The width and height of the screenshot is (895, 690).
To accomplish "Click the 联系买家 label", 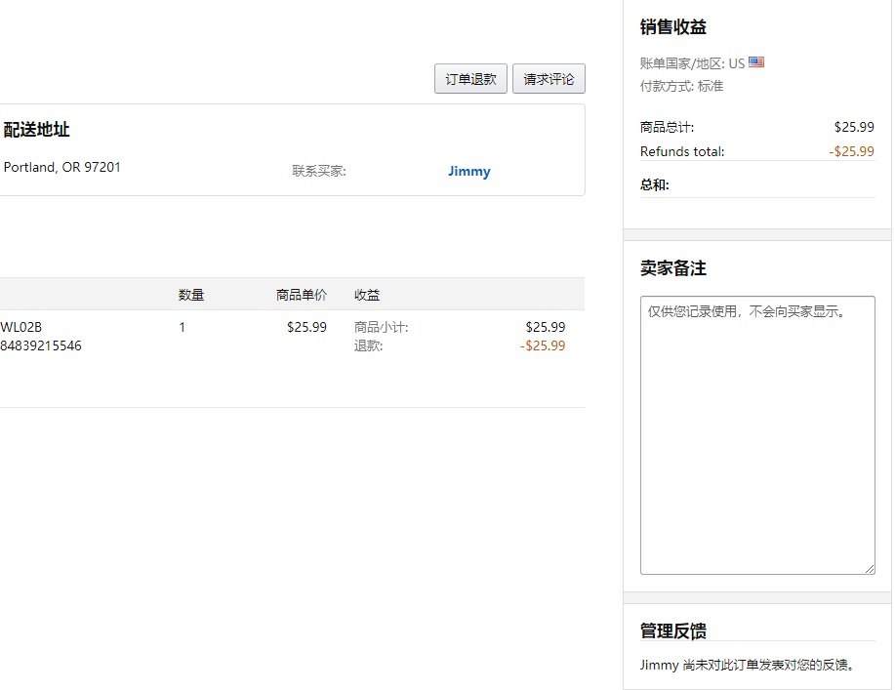I will click(x=319, y=172).
